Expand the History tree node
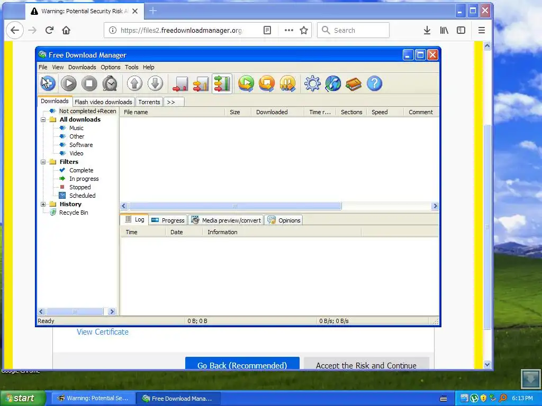The width and height of the screenshot is (542, 406). 43,205
